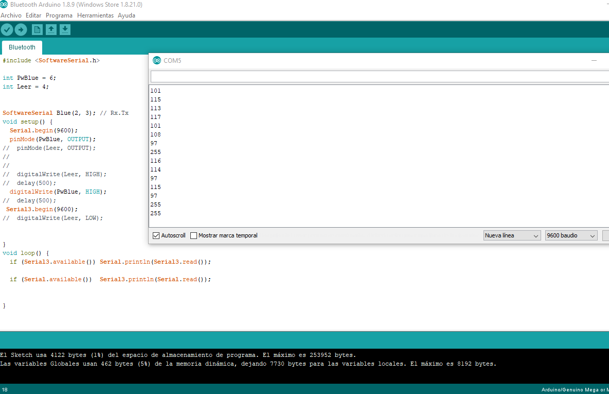Click the commented 'digitalWrite(Leer, LOW);' line

pyautogui.click(x=53, y=218)
